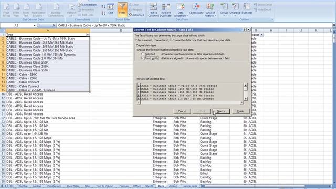336x189 pixels.
Task: Switch to the Lookup sheet tab
Action: pos(37,186)
